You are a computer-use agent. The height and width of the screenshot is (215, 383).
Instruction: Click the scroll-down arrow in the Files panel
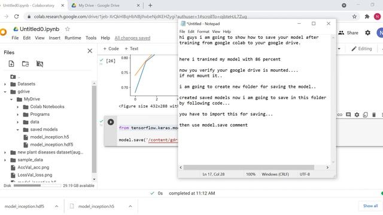click(x=94, y=179)
